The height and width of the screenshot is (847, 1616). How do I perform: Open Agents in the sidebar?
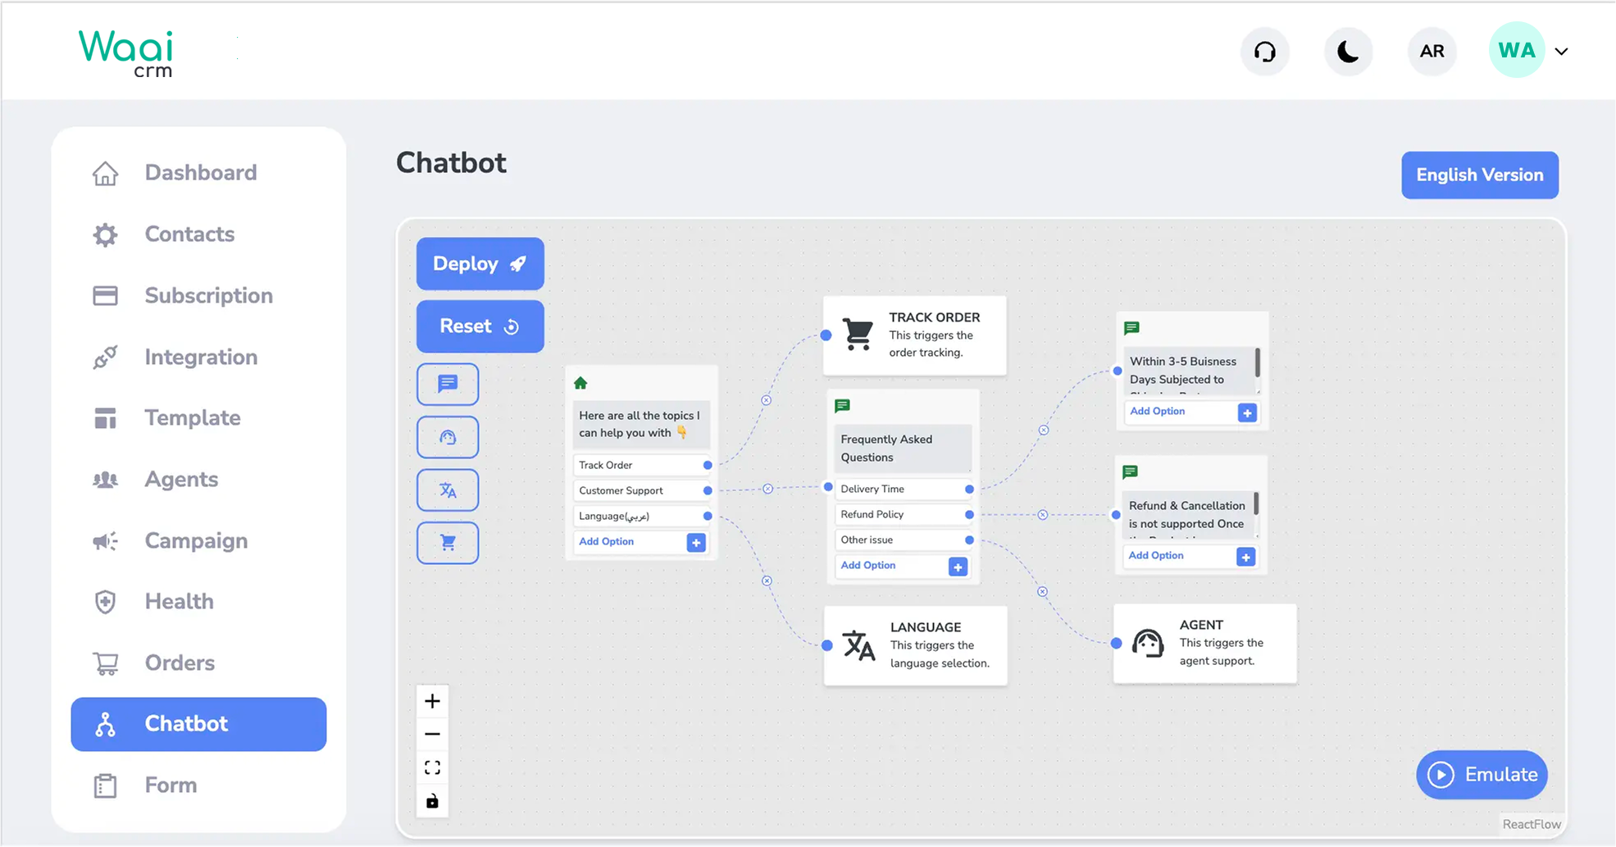tap(198, 480)
